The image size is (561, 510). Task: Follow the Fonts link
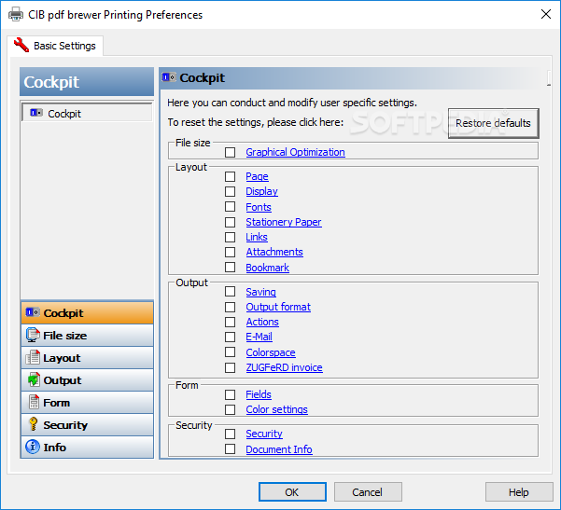259,207
